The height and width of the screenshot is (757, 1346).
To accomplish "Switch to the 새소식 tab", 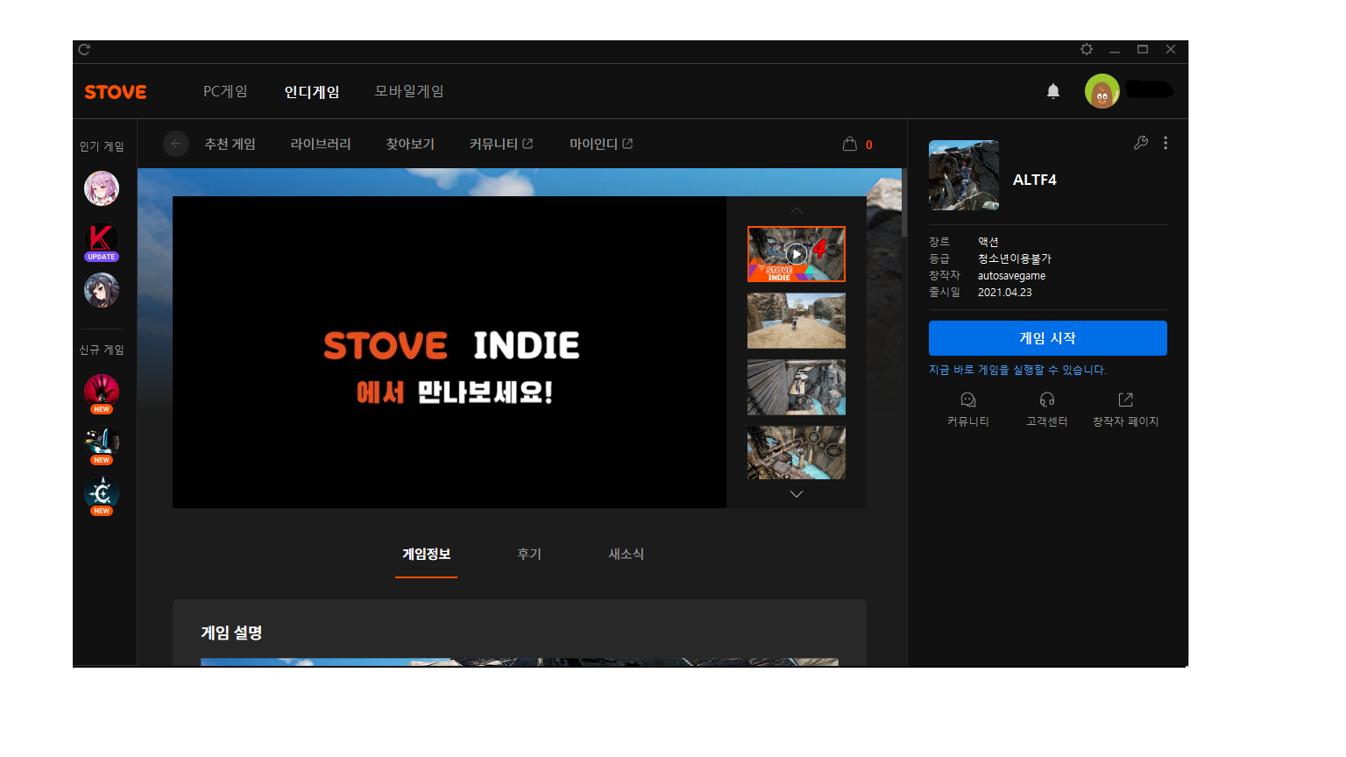I will click(x=626, y=554).
